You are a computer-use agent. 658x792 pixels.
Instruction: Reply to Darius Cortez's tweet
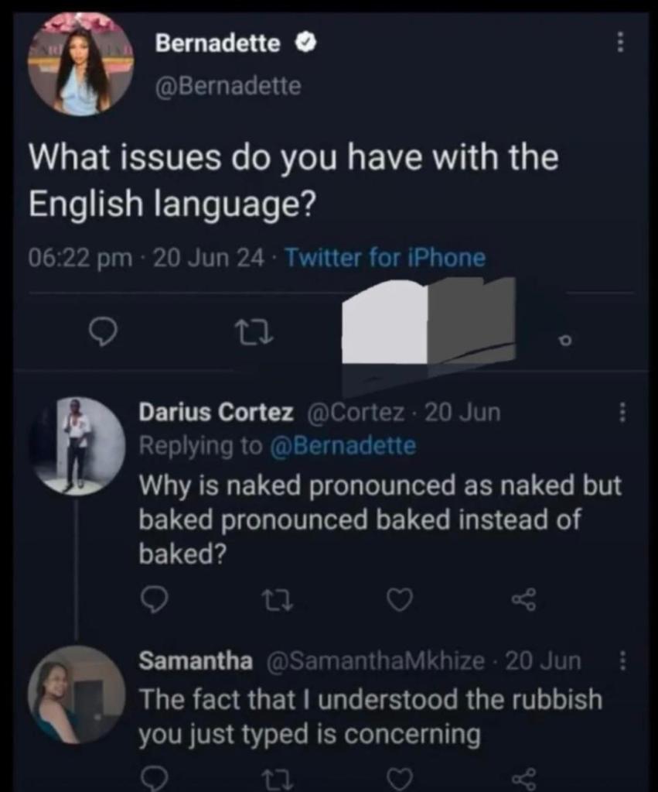152,597
